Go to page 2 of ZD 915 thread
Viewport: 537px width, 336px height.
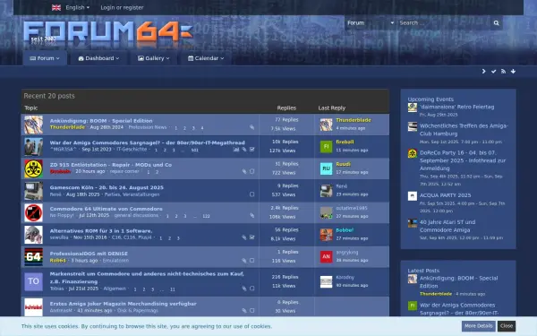158,172
